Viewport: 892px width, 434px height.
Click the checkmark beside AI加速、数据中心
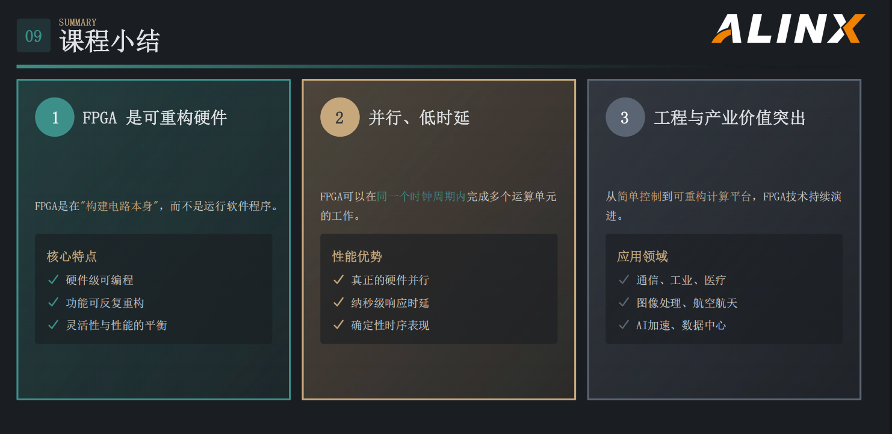coord(624,325)
